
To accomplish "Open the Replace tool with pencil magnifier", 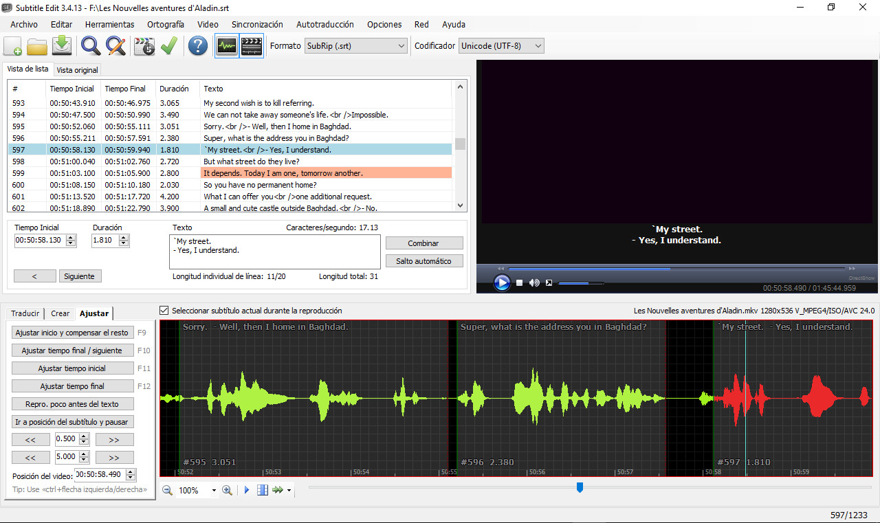I will (115, 46).
